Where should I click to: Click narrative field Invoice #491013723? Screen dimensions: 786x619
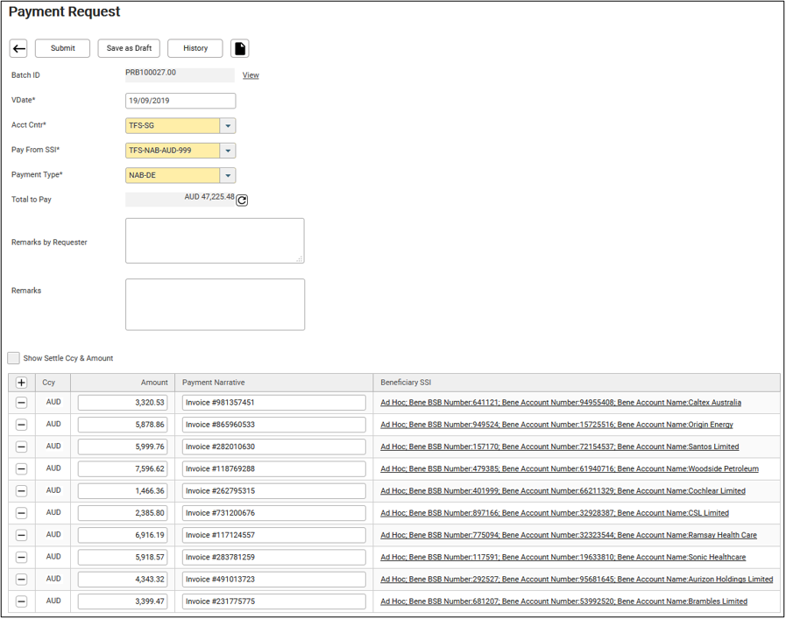274,579
